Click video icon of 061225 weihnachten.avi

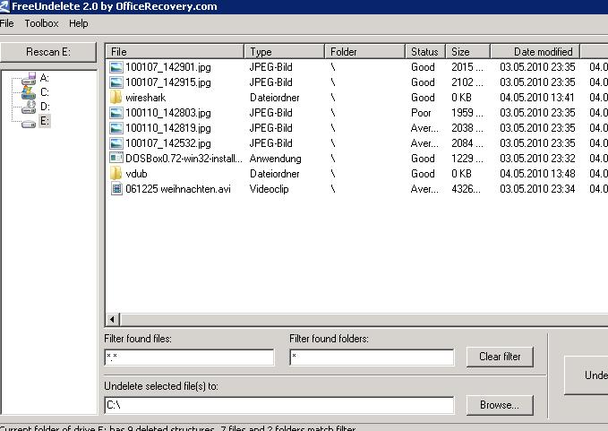pos(116,189)
